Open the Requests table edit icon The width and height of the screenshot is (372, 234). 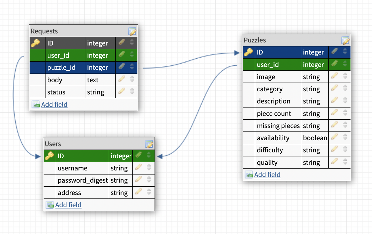tap(132, 31)
